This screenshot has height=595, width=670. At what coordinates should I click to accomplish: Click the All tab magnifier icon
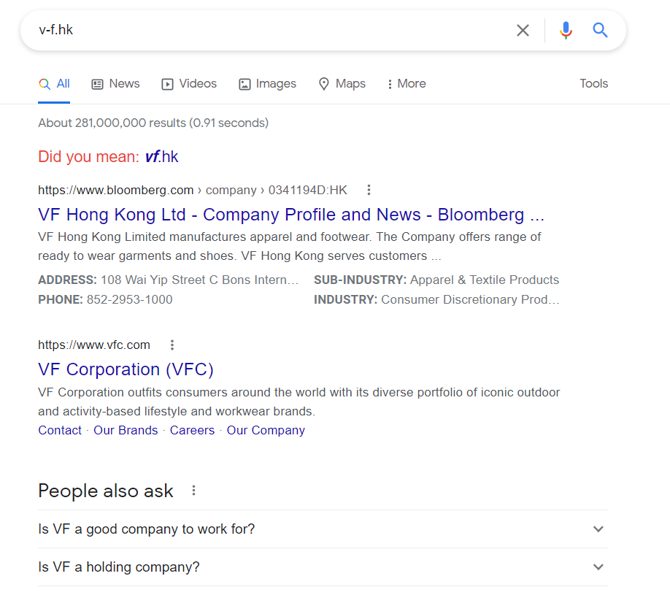(45, 84)
